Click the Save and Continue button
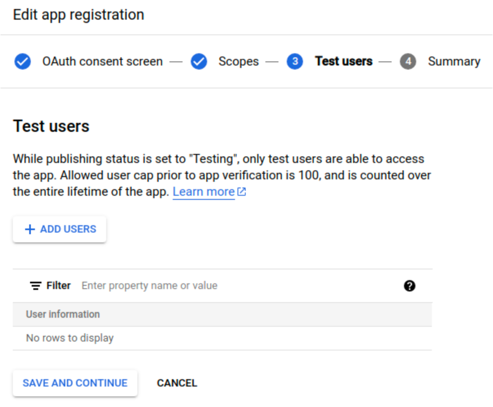The width and height of the screenshot is (493, 407). 74,383
